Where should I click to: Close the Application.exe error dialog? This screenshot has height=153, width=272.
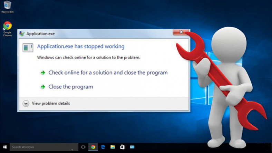click(181, 32)
